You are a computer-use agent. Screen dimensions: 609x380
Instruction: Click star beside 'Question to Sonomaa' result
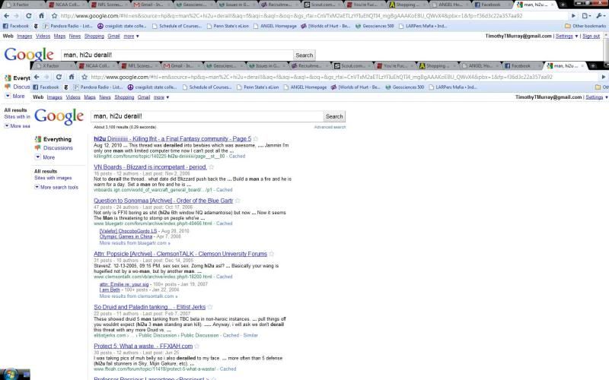click(238, 201)
